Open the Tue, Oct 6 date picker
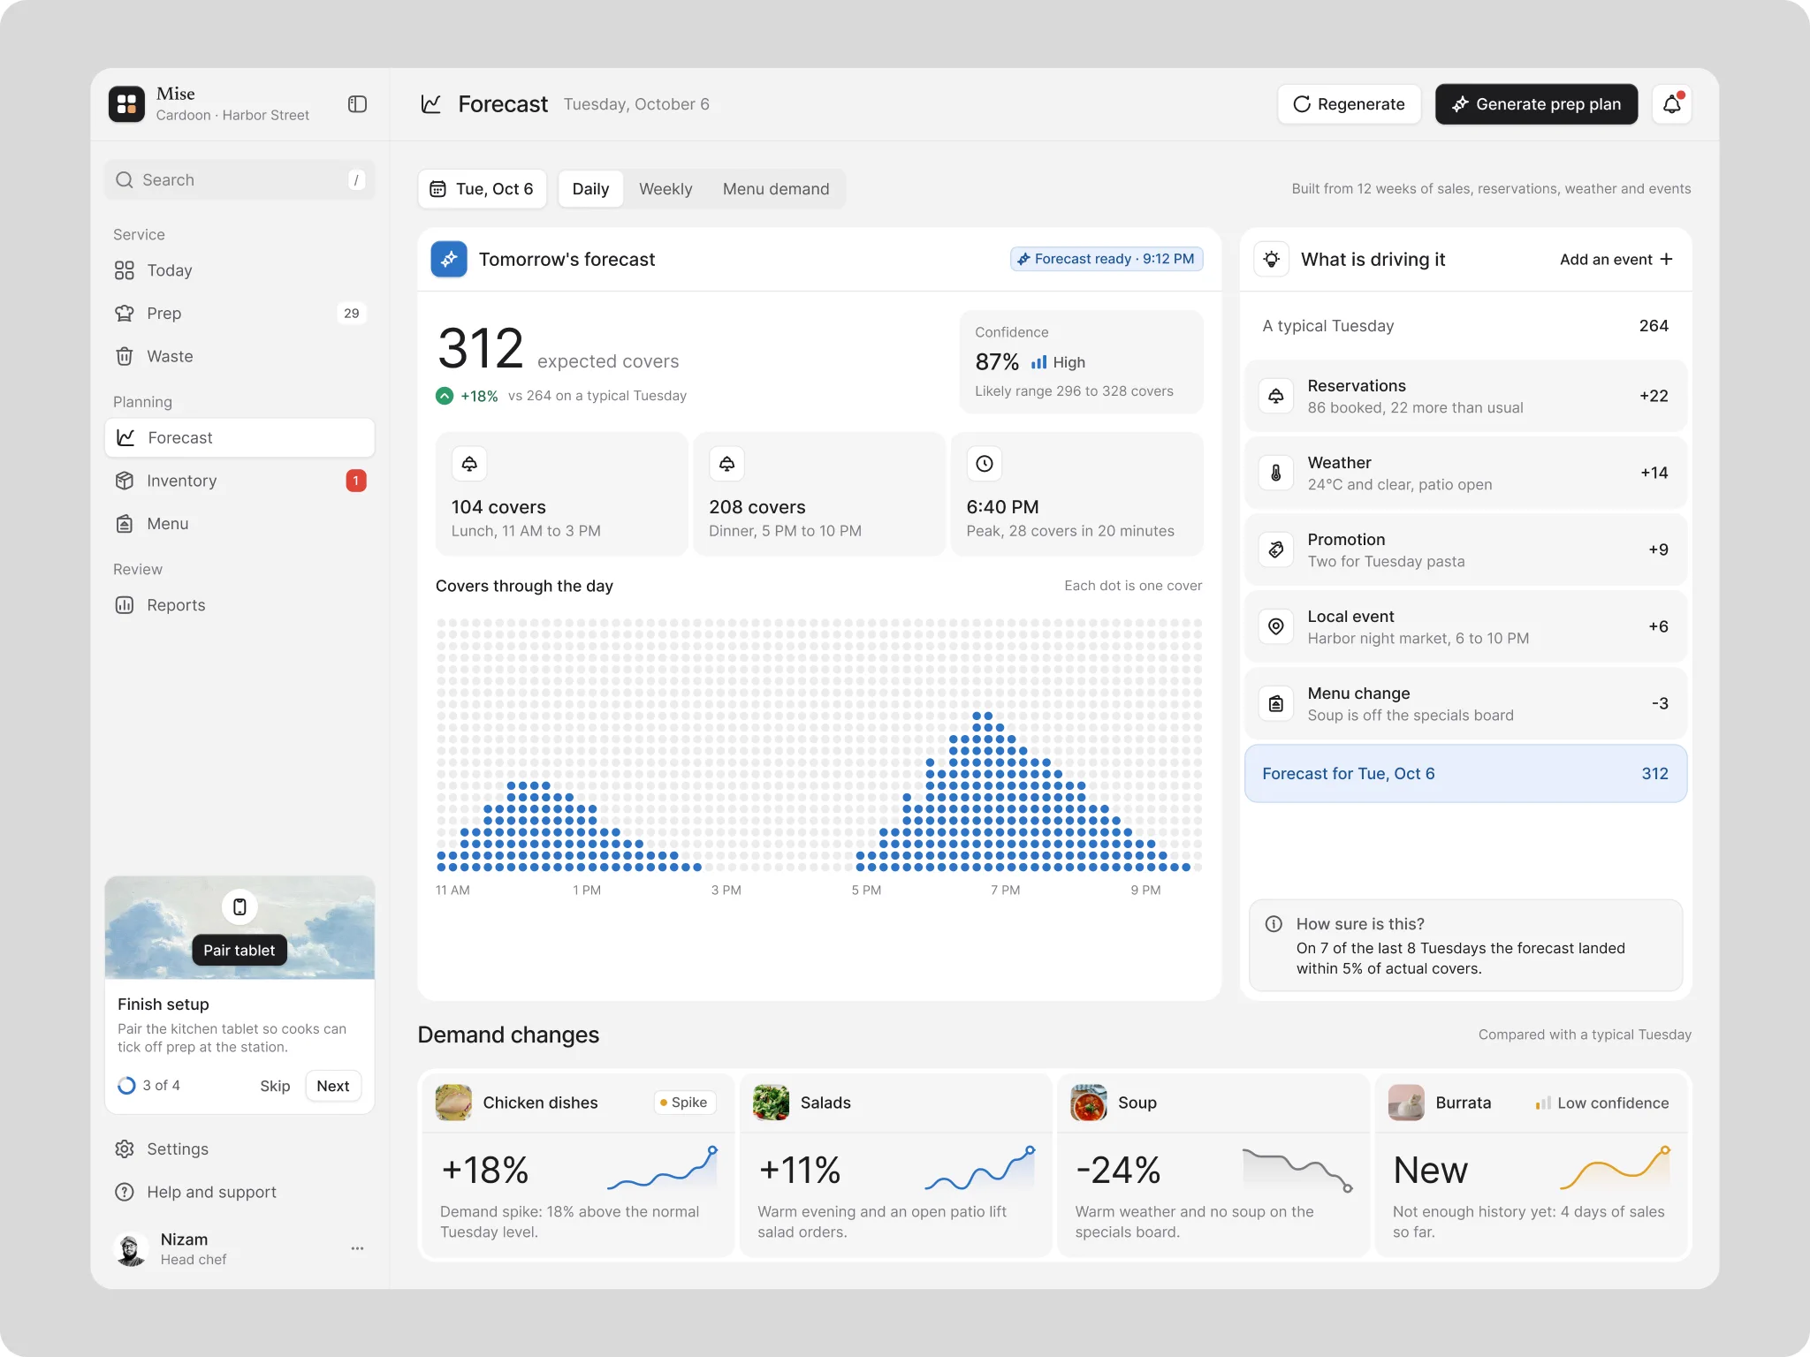The width and height of the screenshot is (1810, 1357). tap(482, 189)
